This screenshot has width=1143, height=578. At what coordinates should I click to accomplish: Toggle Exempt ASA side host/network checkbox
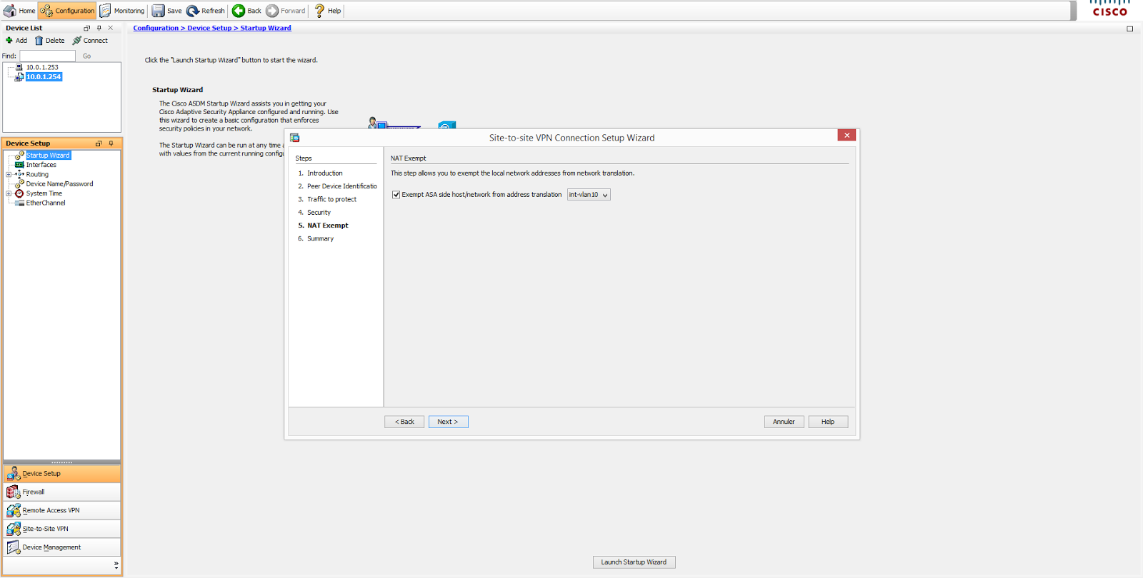pyautogui.click(x=396, y=195)
